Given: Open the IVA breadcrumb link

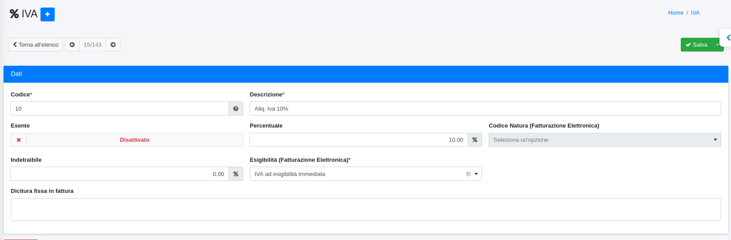Looking at the screenshot, I should click(695, 13).
